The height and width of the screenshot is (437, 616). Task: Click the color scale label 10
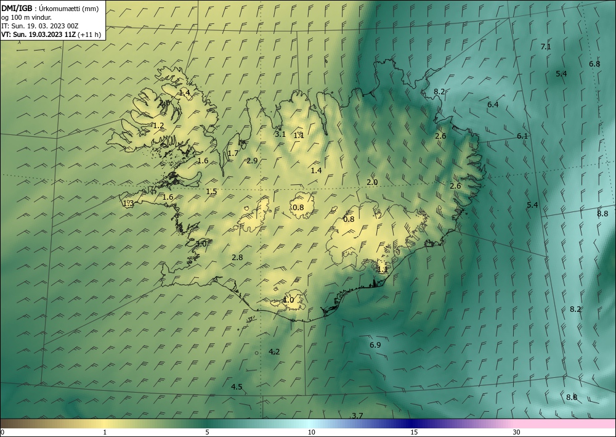(311, 432)
